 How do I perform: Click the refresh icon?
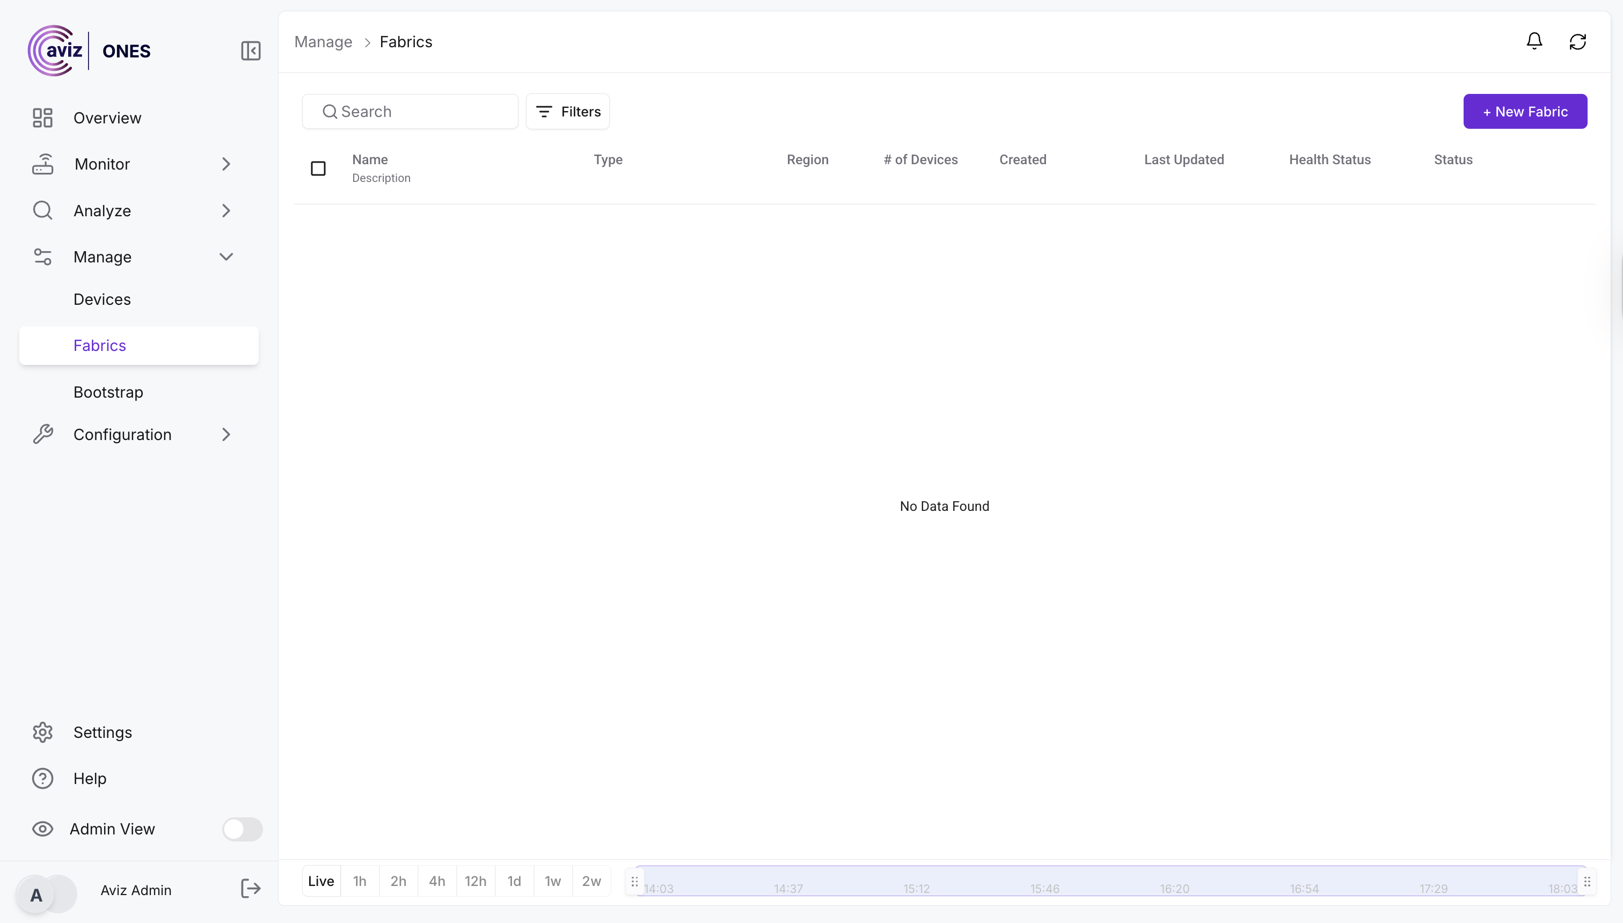(x=1577, y=42)
